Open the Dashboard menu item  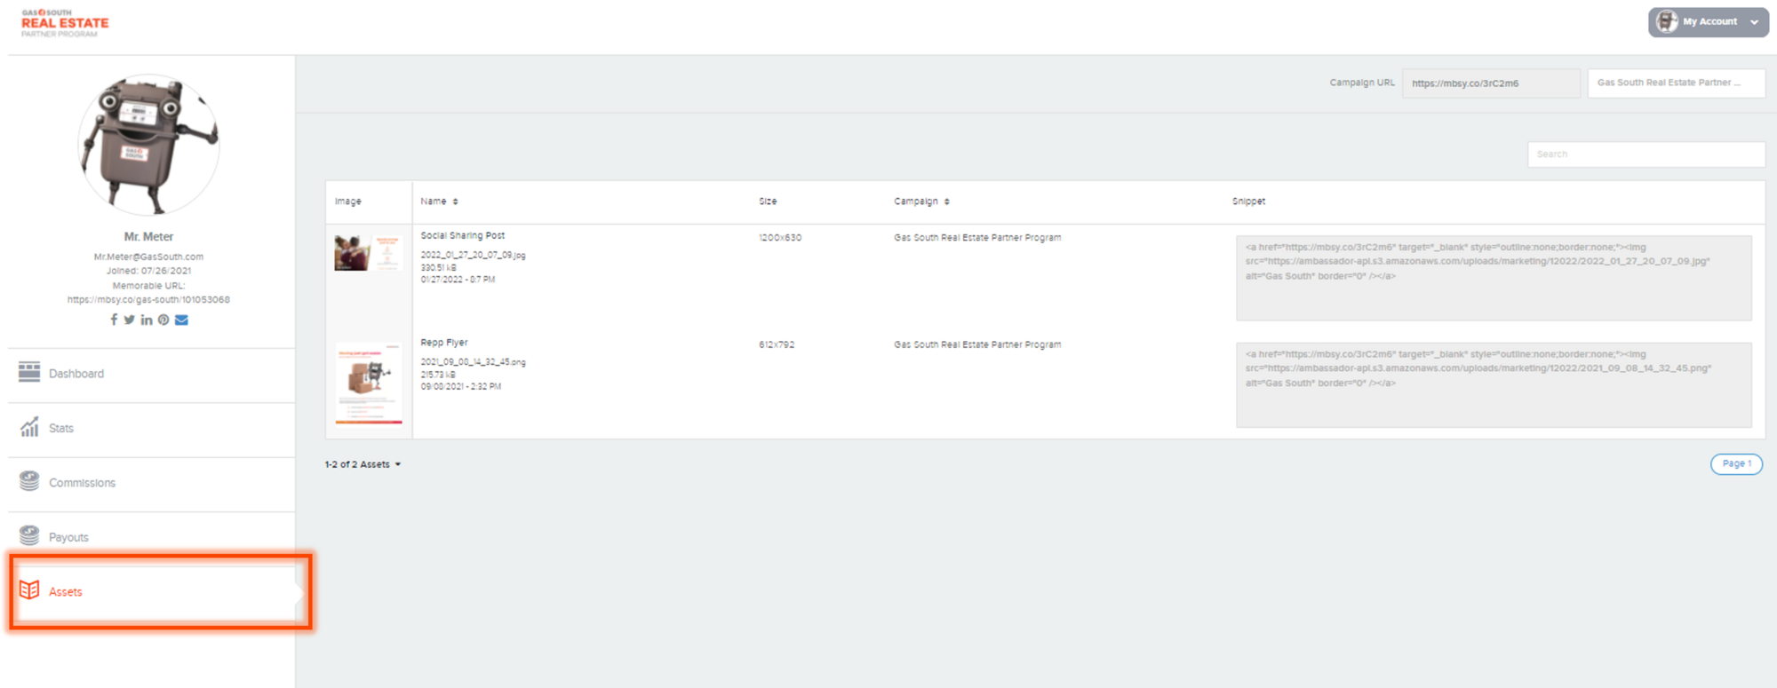pyautogui.click(x=152, y=374)
